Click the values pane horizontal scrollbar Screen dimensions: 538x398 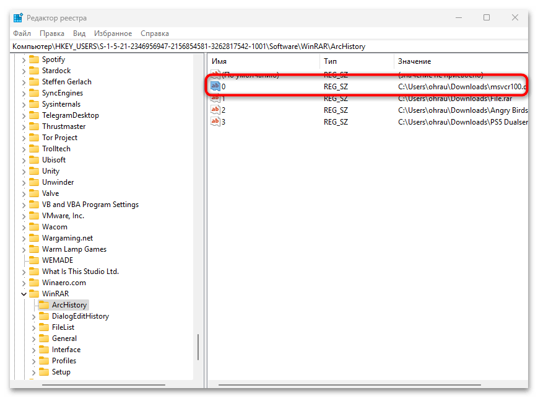[350, 384]
